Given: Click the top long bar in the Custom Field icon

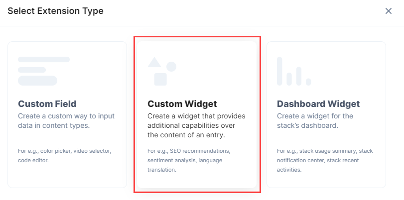Looking at the screenshot, I should [44, 60].
